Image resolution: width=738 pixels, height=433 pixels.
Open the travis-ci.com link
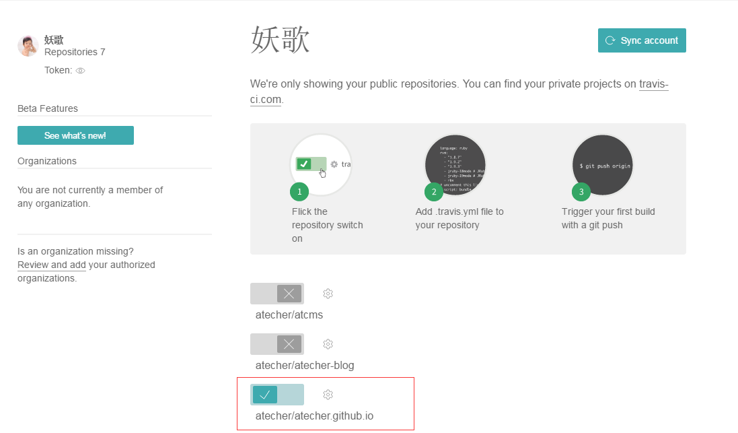[x=653, y=85]
